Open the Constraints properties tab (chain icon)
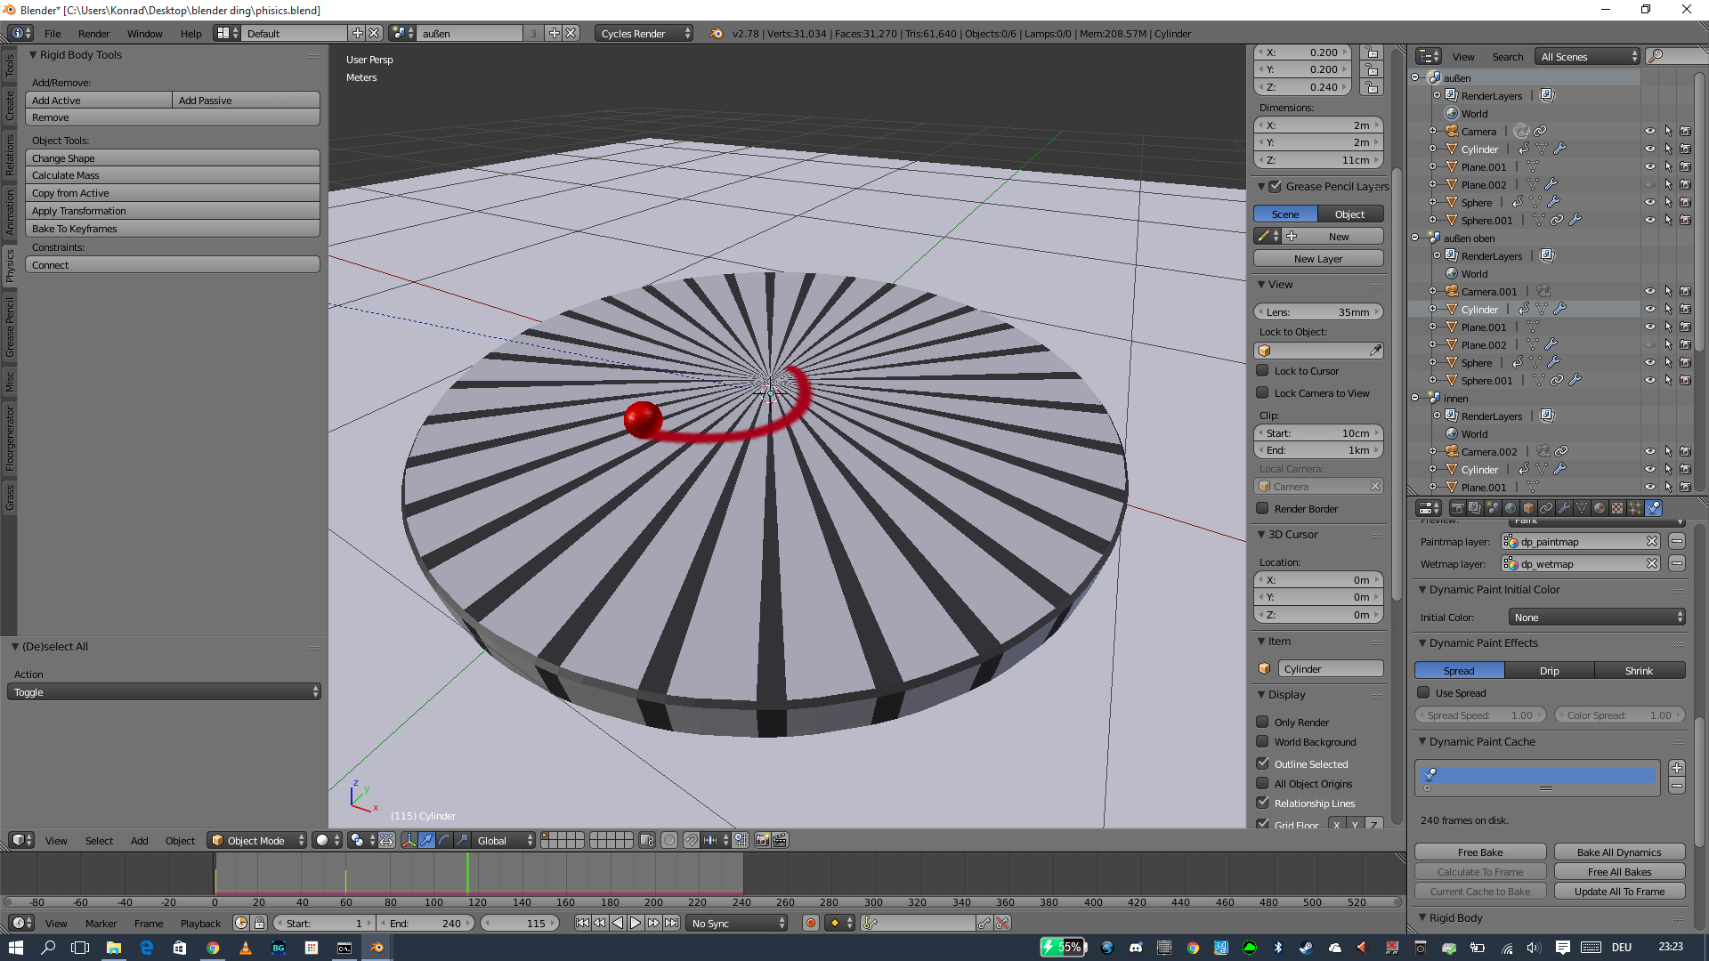1709x961 pixels. pos(1546,508)
